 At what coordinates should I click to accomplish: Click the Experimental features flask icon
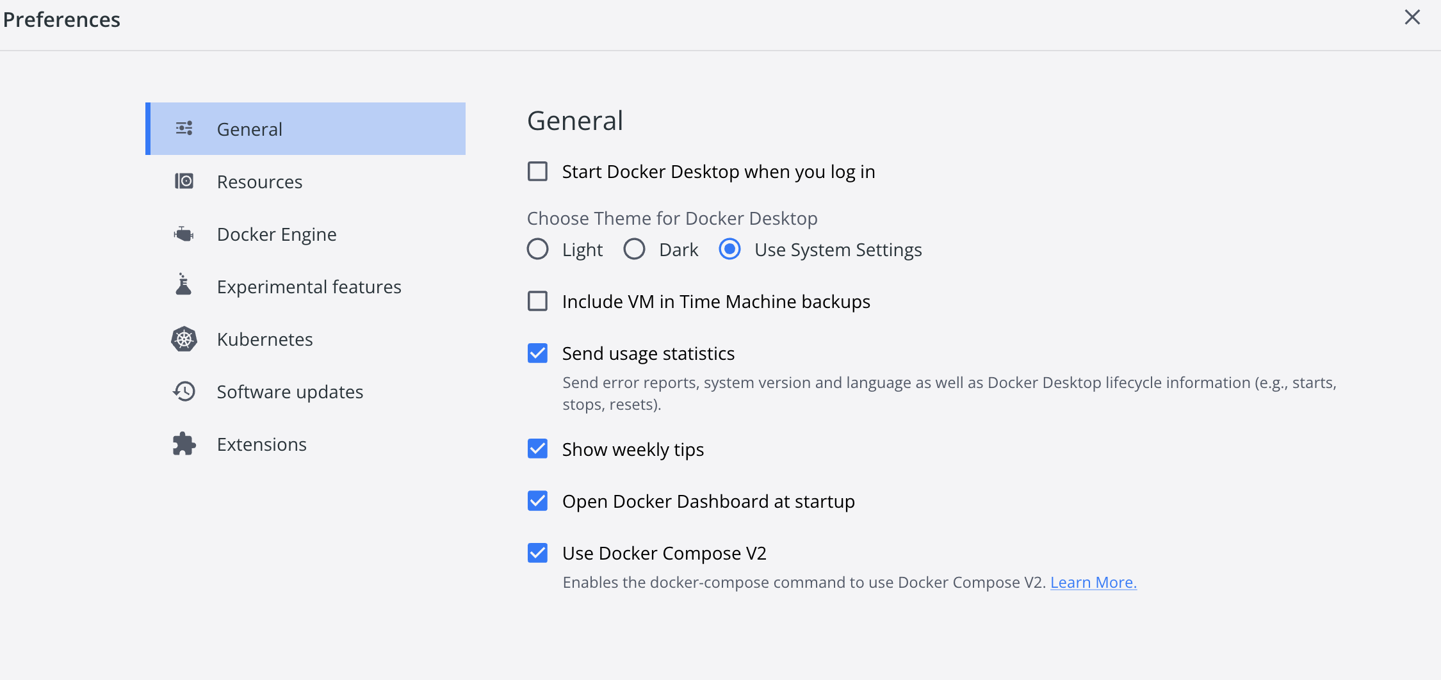[x=184, y=284]
